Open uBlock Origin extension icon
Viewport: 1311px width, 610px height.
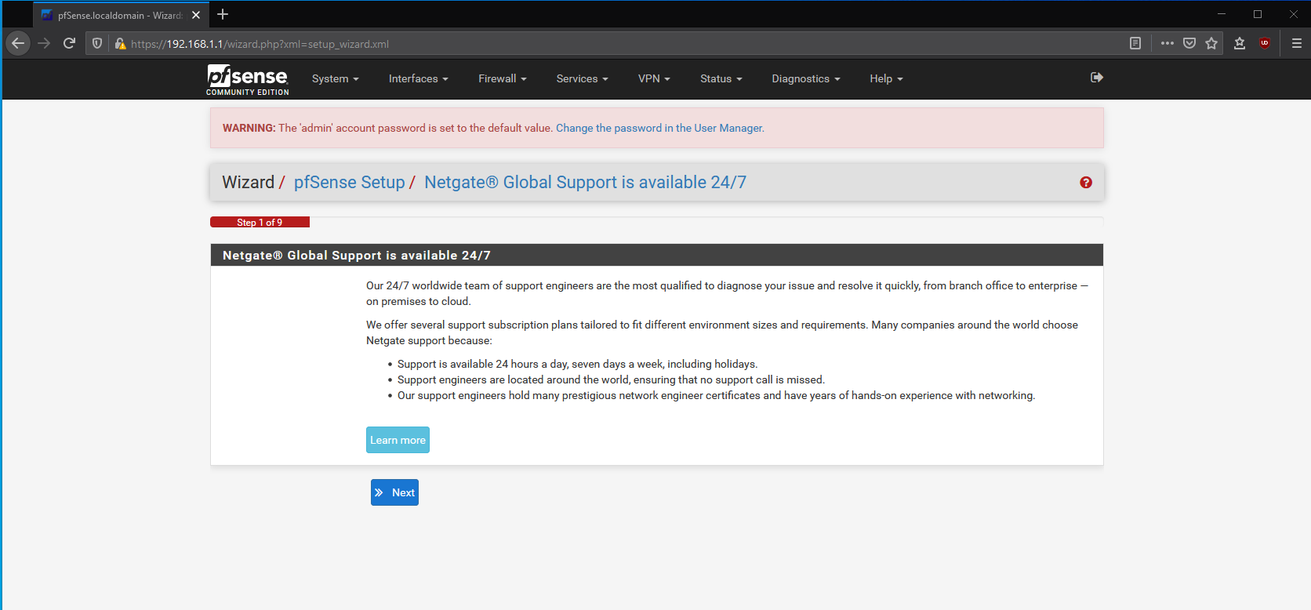[1265, 43]
